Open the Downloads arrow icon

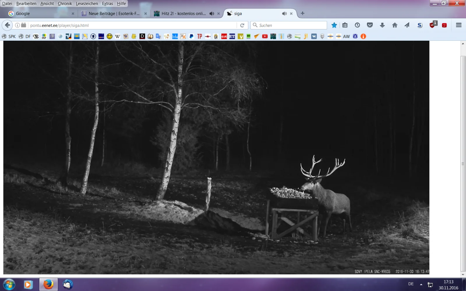pyautogui.click(x=382, y=25)
